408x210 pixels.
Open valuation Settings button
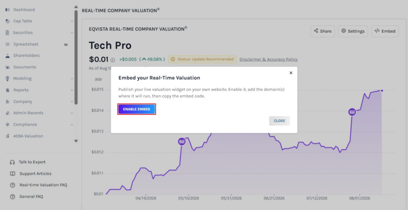353,31
